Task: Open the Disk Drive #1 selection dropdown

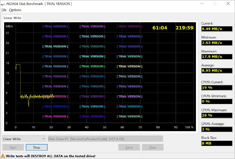Action: 105,139
